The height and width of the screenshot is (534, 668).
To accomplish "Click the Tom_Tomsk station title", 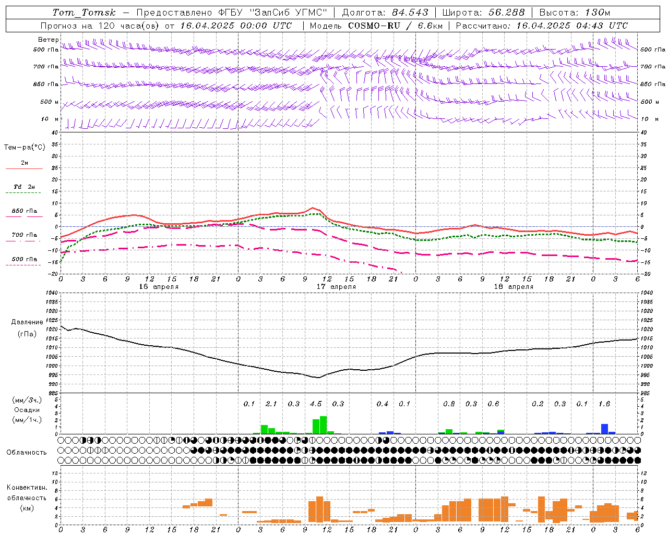I will click(x=83, y=13).
